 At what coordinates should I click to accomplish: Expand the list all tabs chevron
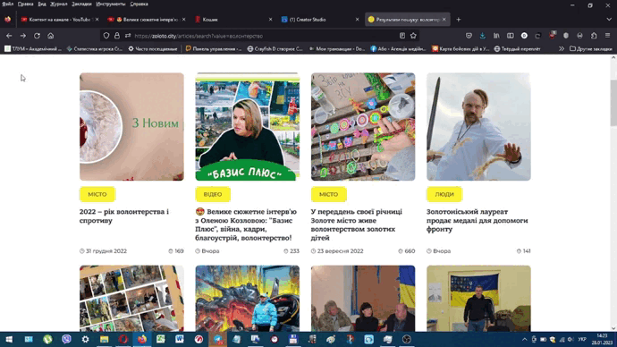pyautogui.click(x=609, y=20)
